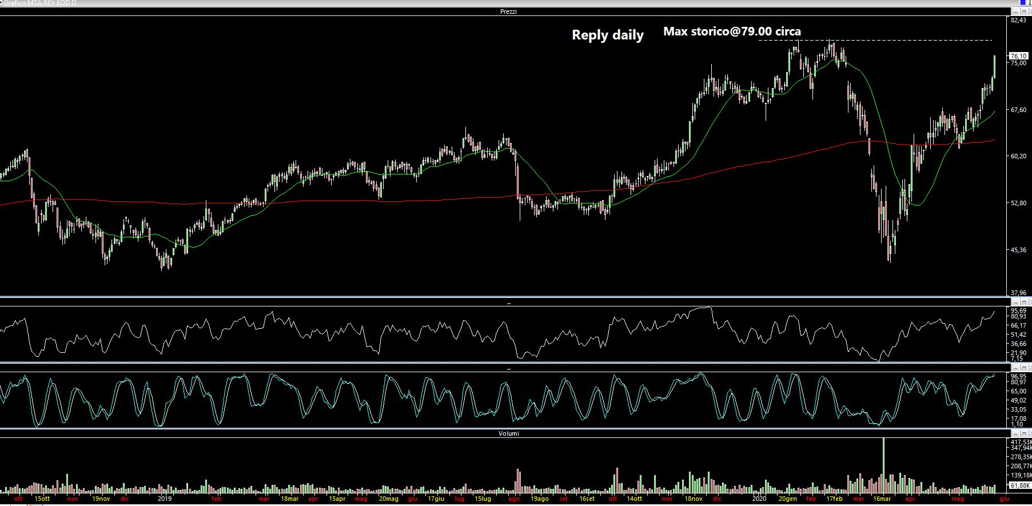The height and width of the screenshot is (506, 1032).
Task: Maximize the RSI indicator panel below Prezzi
Action: [1024, 303]
